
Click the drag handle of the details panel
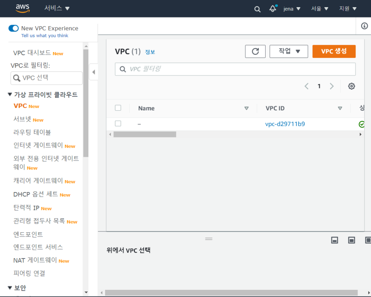[208, 239]
